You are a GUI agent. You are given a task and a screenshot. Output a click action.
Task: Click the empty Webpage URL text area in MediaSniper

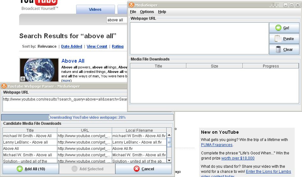click(x=199, y=39)
